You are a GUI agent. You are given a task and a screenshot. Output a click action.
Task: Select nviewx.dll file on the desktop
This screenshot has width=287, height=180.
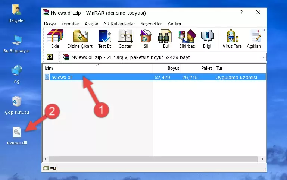[17, 136]
